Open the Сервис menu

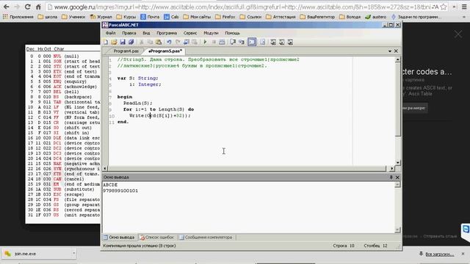click(x=190, y=33)
